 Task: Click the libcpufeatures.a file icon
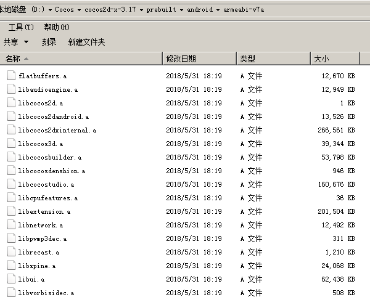(x=11, y=198)
